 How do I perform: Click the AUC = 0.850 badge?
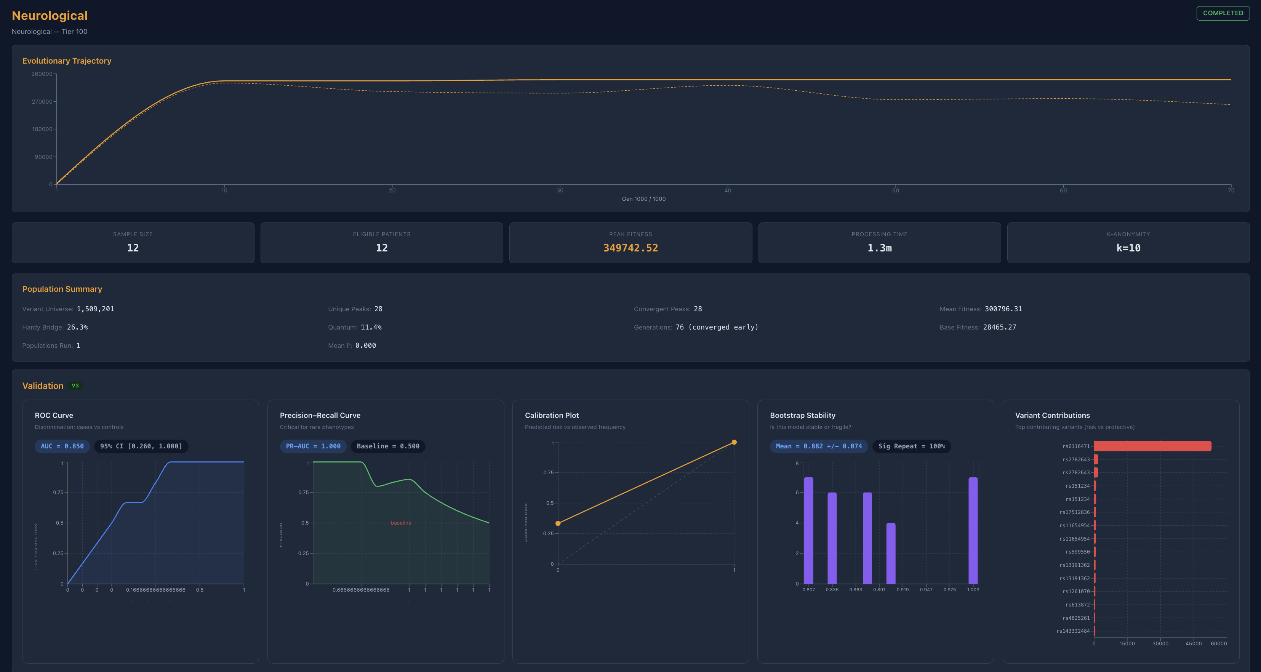click(x=62, y=446)
